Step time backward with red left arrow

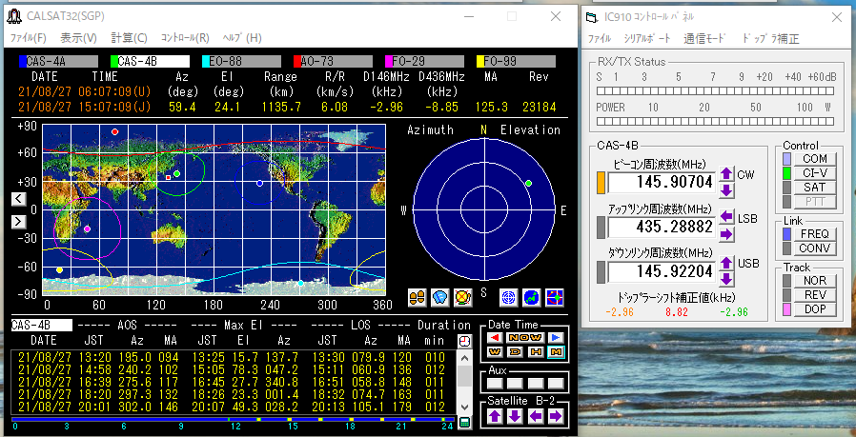(x=495, y=338)
